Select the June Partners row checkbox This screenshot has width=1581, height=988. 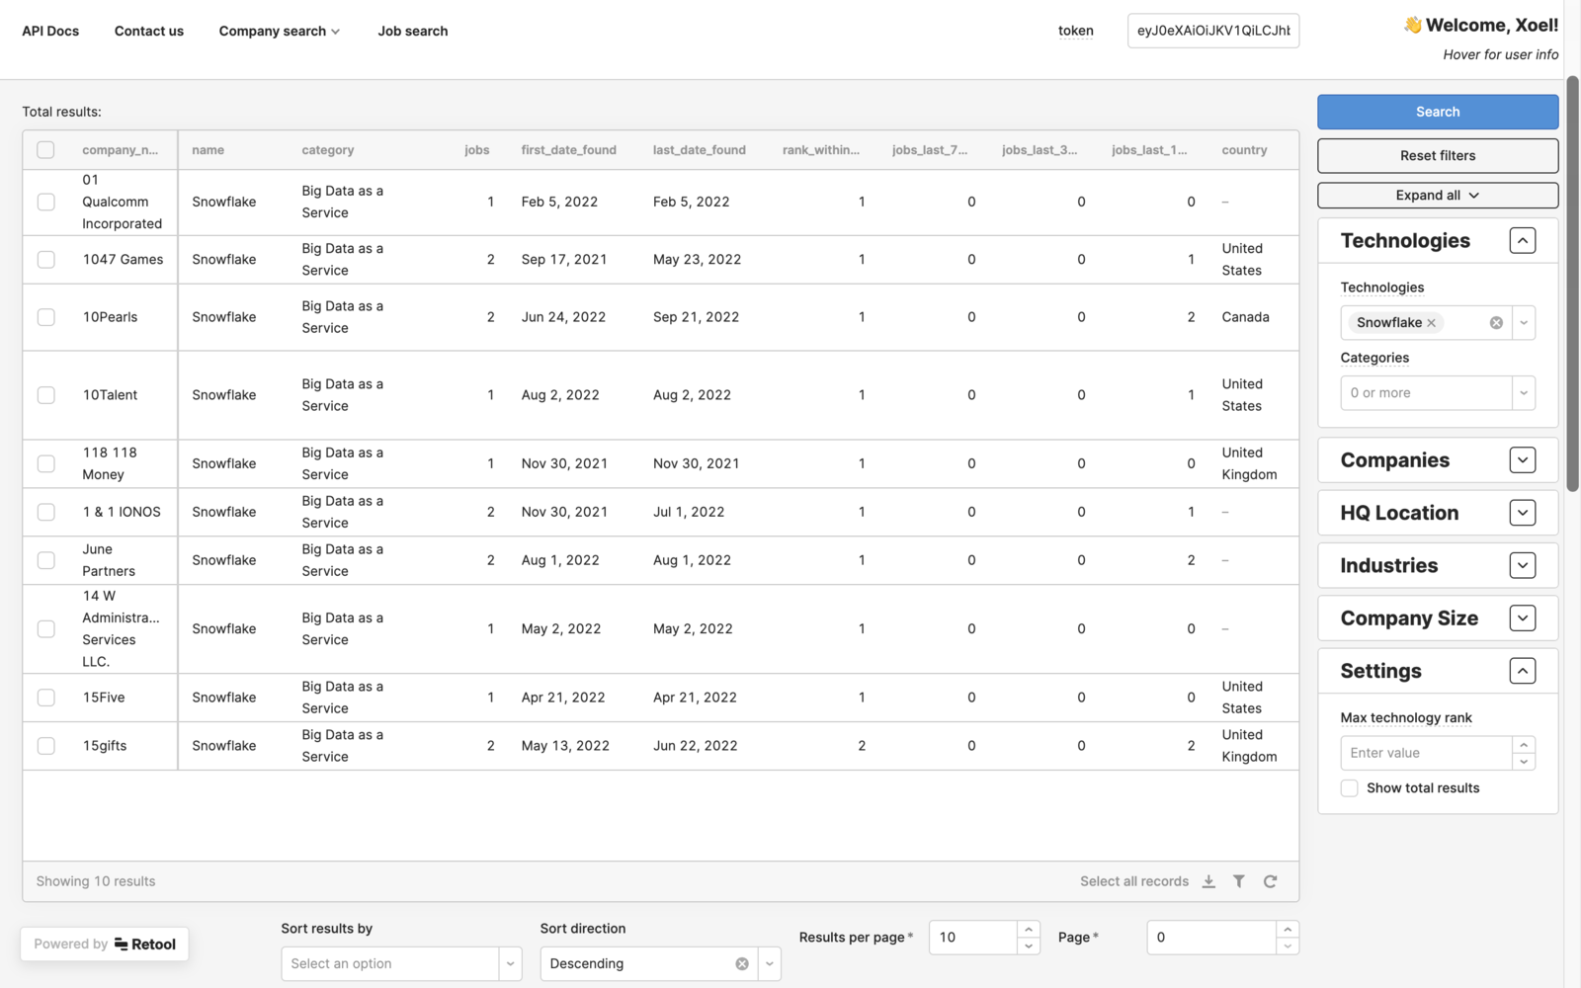pos(45,560)
